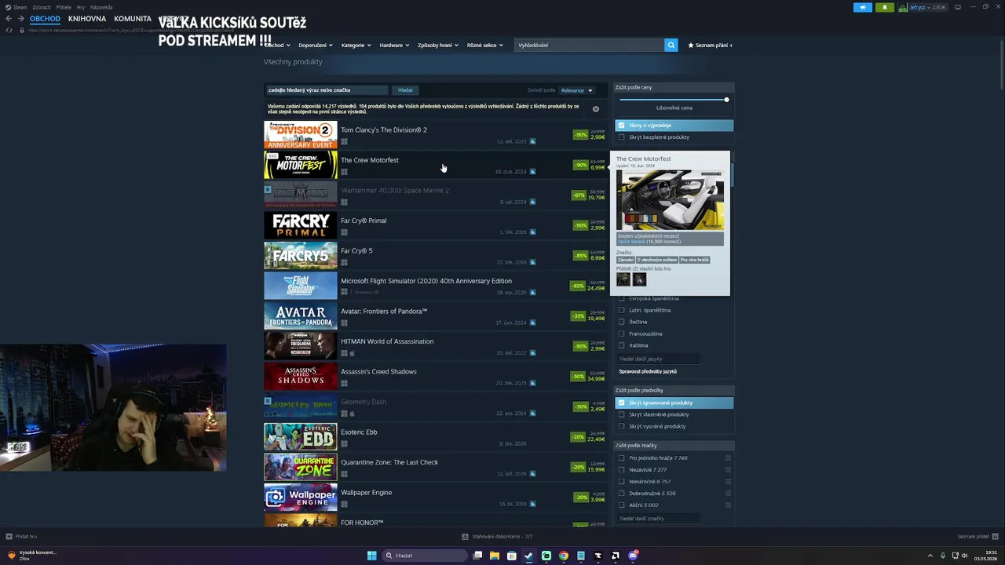The height and width of the screenshot is (565, 1005).
Task: Click the Hledat button
Action: 405,90
